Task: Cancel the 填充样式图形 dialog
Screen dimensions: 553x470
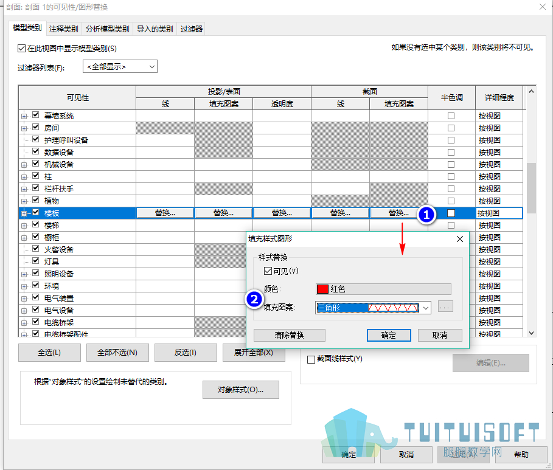Action: [x=440, y=335]
